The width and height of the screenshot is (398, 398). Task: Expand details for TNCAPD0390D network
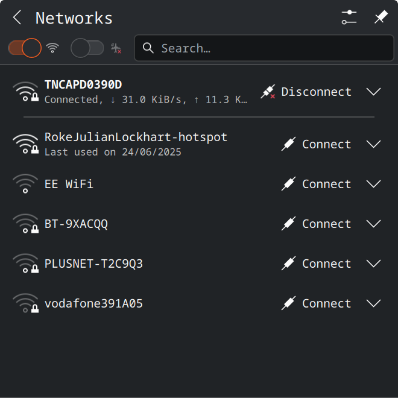[x=374, y=92]
